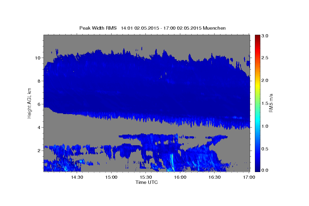
Task: Click the bright cyan streak near 15:55
Action: pos(172,163)
